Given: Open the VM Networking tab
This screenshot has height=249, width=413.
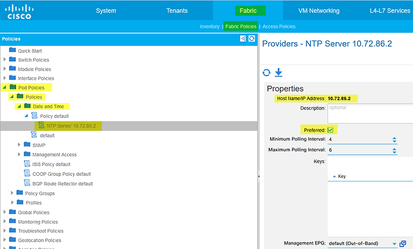Looking at the screenshot, I should (319, 10).
